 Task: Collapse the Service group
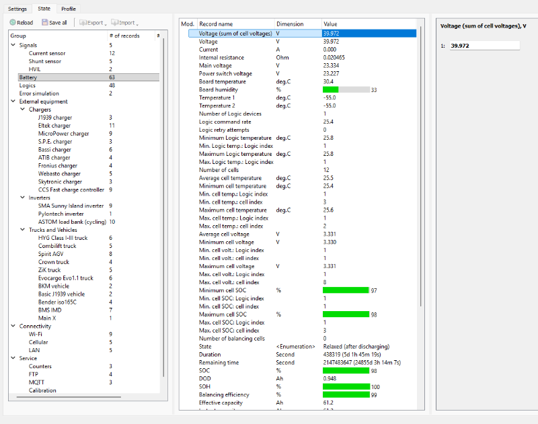pos(13,358)
